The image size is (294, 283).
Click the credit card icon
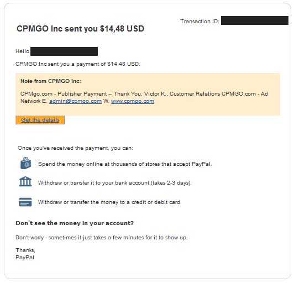[25, 202]
